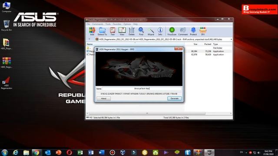Viewport: 278px width, 156px height.
Task: Select the HDD Regenerator shortcut icon
Action: tap(7, 83)
